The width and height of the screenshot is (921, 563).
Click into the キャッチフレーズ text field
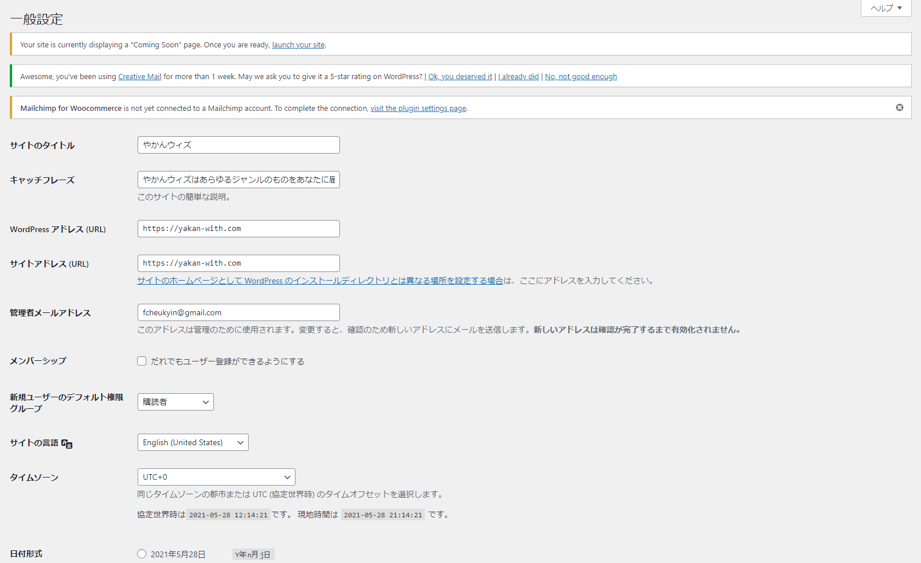point(239,180)
